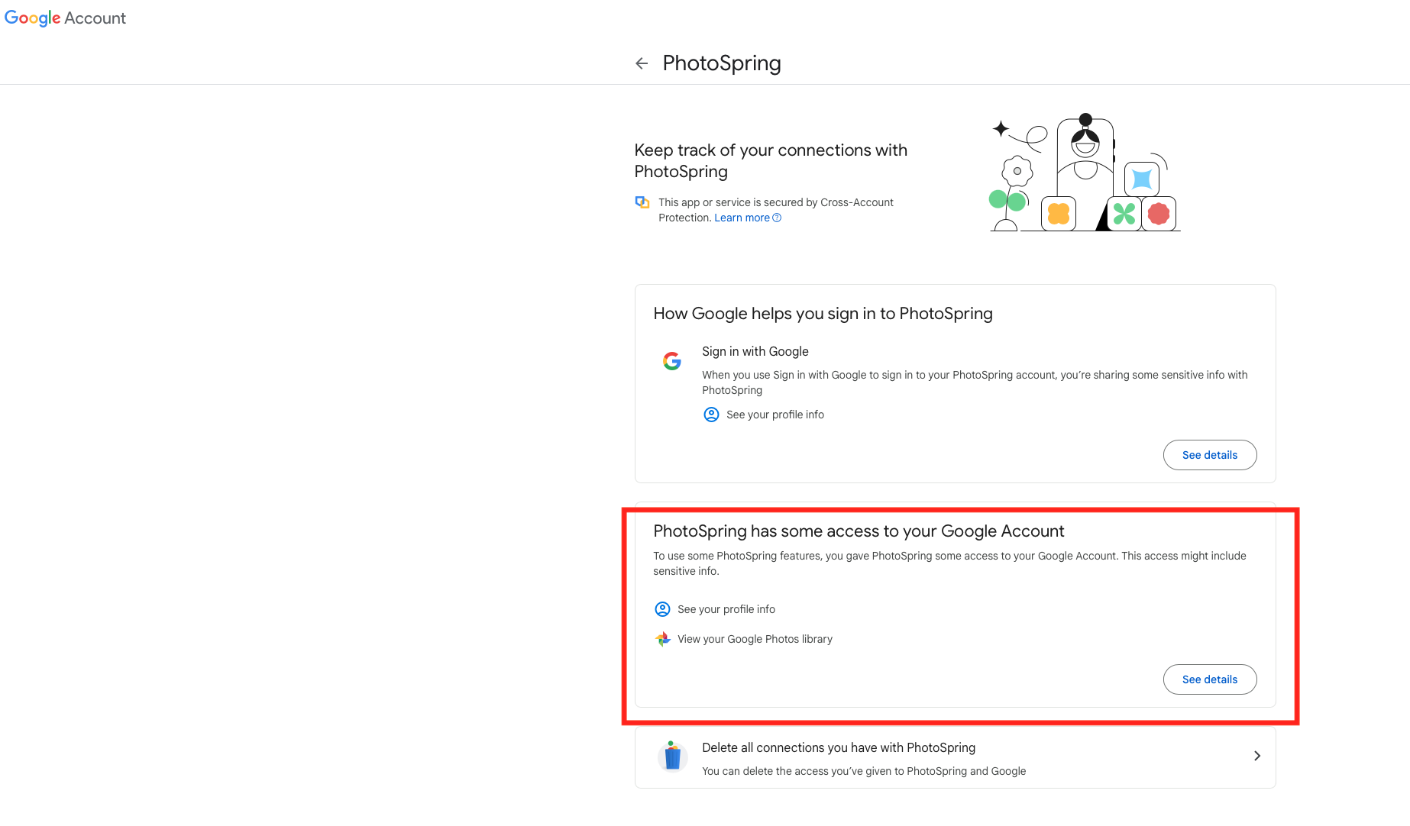Click the blue trash bin delete icon
Image resolution: width=1410 pixels, height=826 pixels.
[x=672, y=757]
